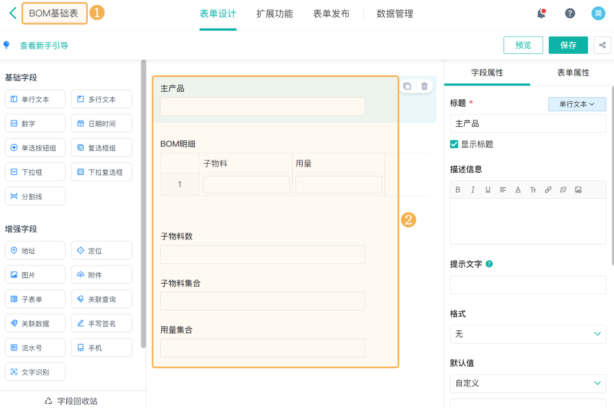Add 手机 field
The width and height of the screenshot is (614, 408).
[102, 348]
